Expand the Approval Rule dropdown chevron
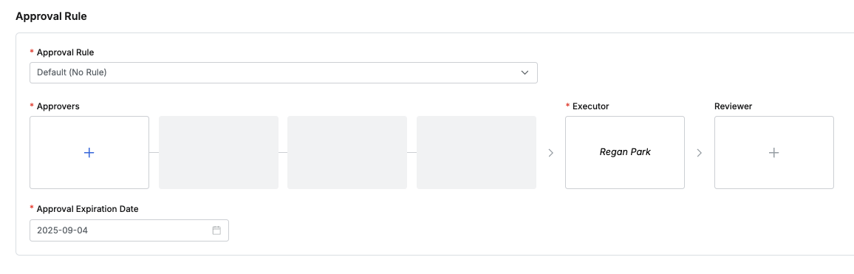 (x=525, y=72)
